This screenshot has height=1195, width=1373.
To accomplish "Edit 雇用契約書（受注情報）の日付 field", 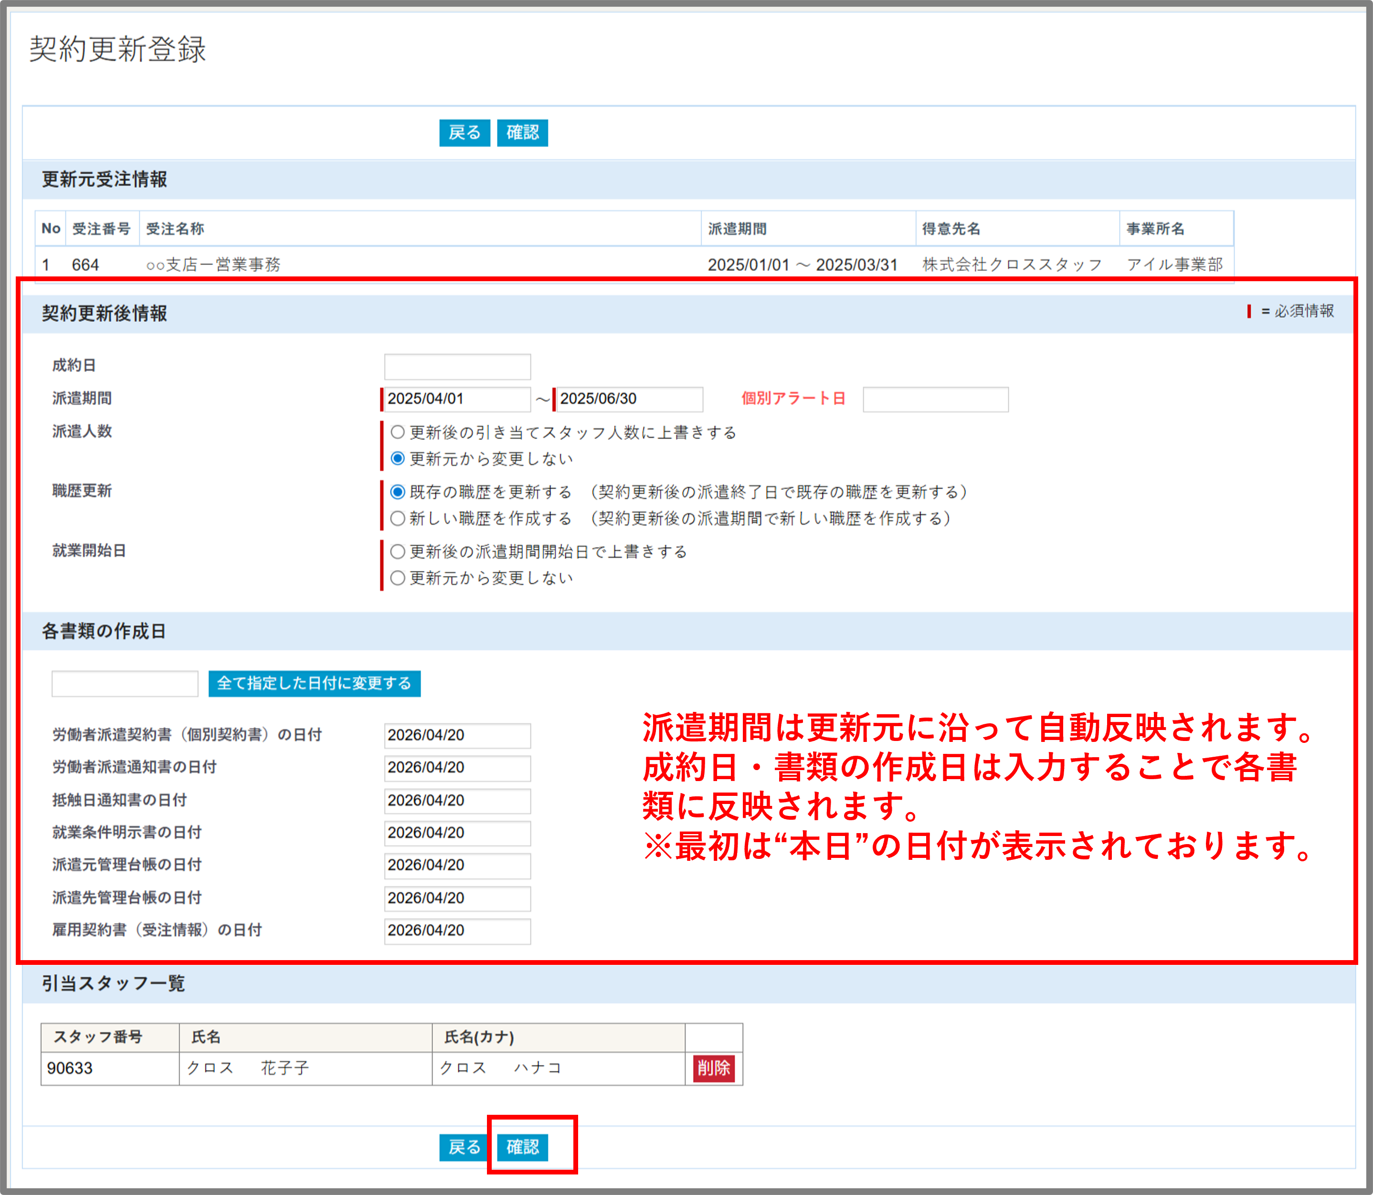I will click(457, 931).
